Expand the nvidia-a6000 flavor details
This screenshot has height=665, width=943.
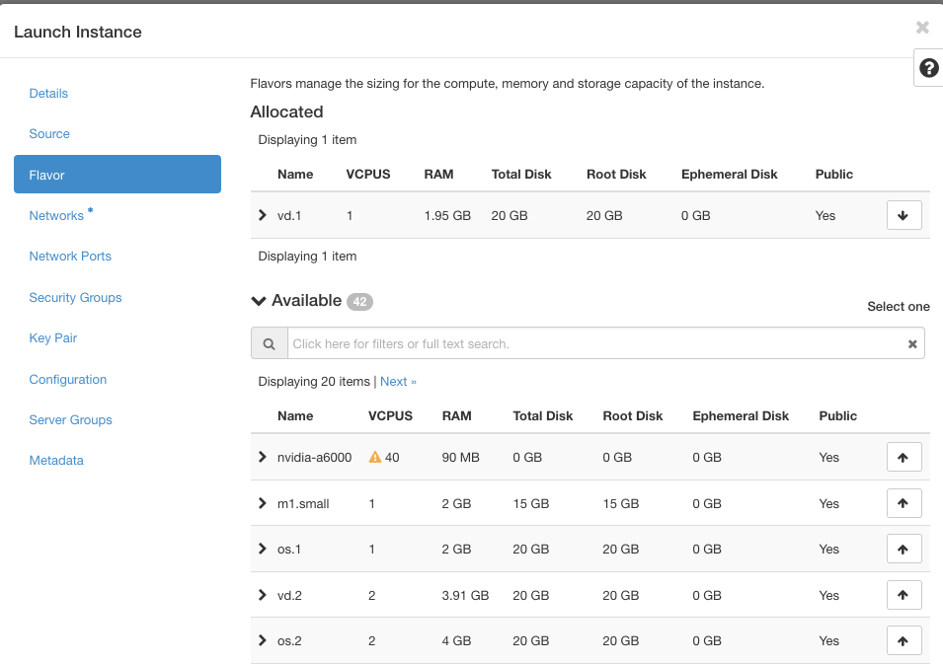click(262, 457)
